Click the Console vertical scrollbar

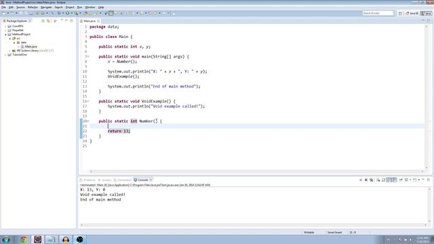(x=429, y=205)
